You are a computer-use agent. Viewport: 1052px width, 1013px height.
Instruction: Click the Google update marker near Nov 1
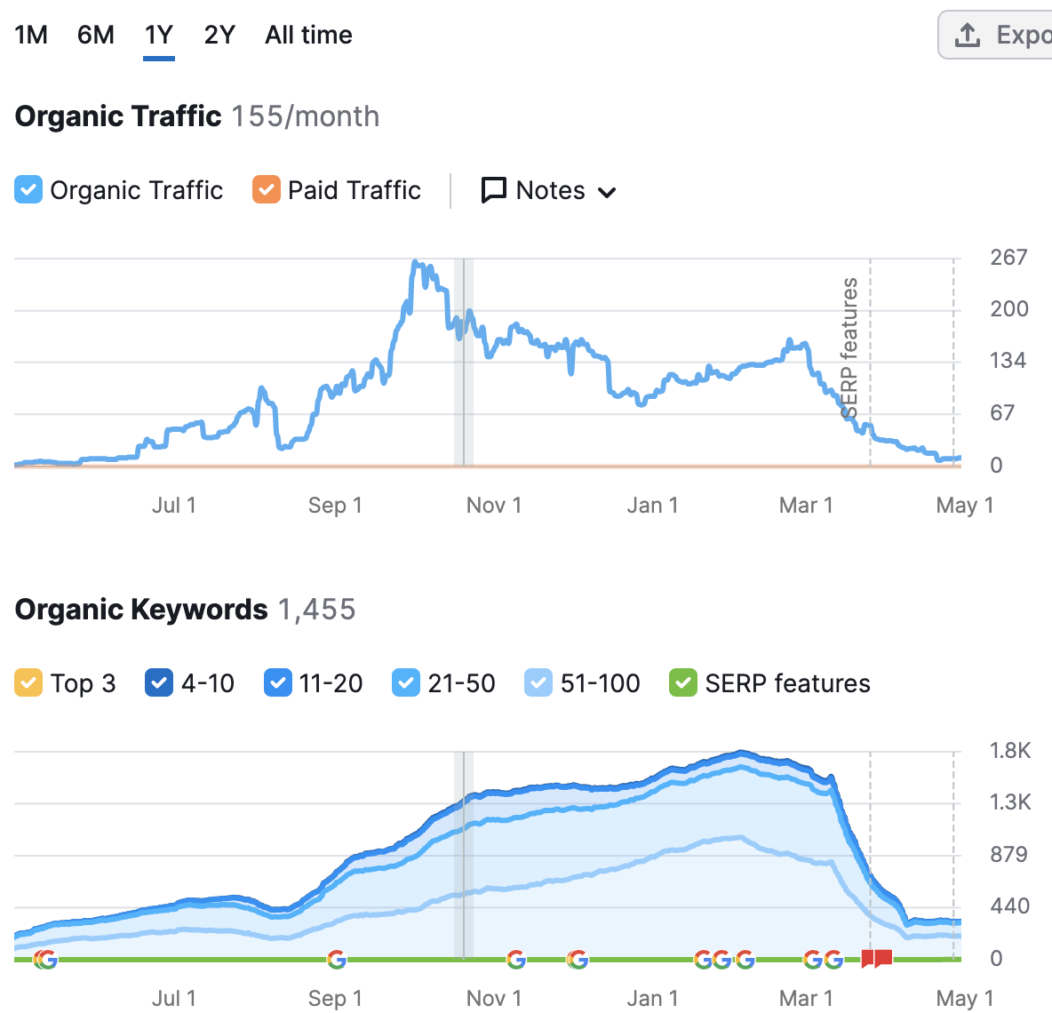(515, 959)
